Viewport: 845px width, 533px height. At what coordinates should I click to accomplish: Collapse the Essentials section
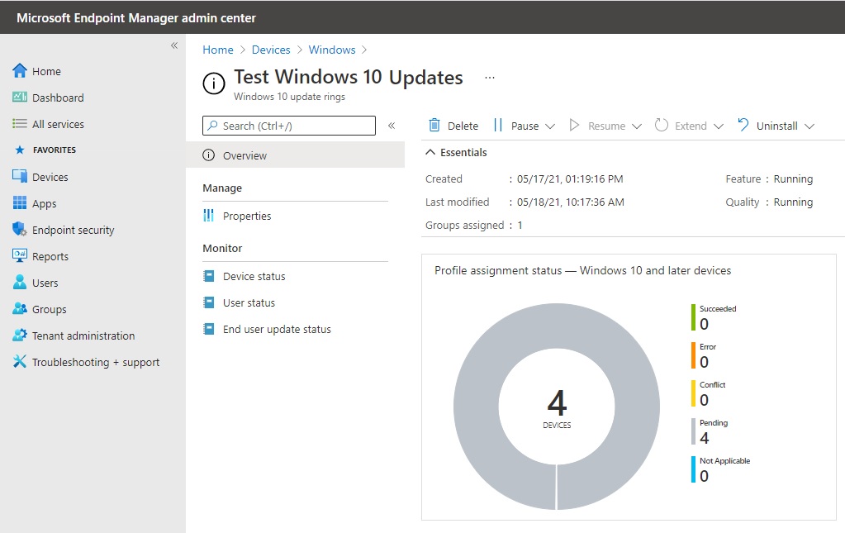tap(430, 152)
